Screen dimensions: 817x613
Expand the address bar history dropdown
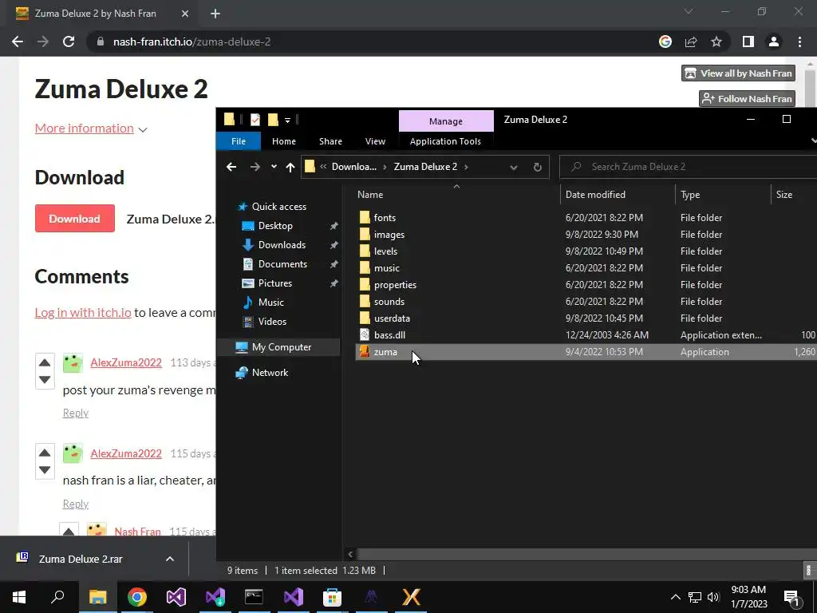point(513,167)
